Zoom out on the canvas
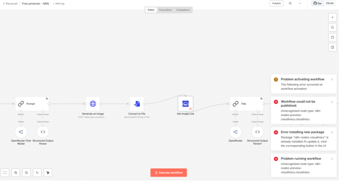This screenshot has height=181, width=339. (x=26, y=173)
